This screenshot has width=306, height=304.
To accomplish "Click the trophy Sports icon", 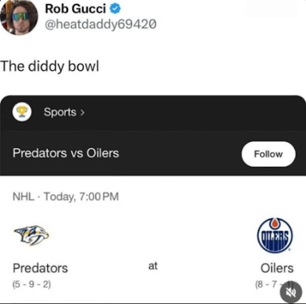I will coord(22,112).
